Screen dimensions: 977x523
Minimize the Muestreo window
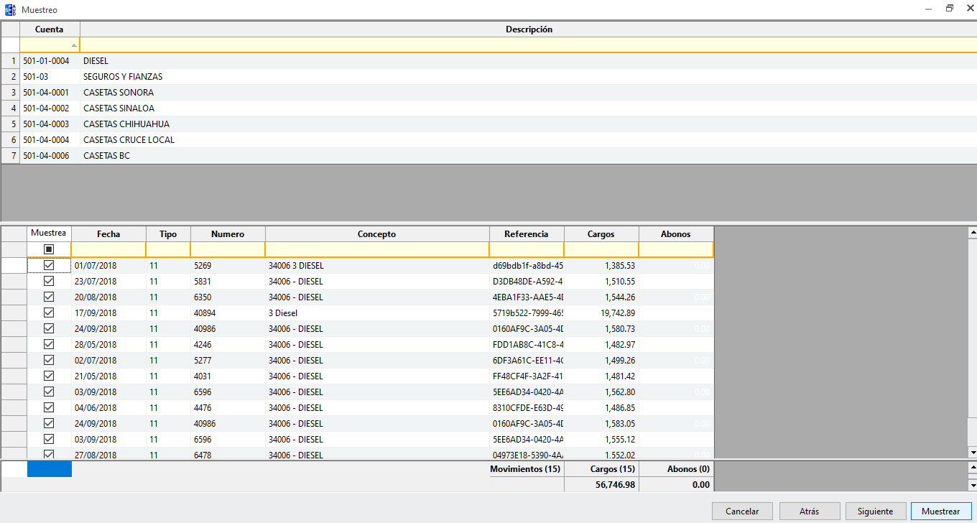pos(929,9)
